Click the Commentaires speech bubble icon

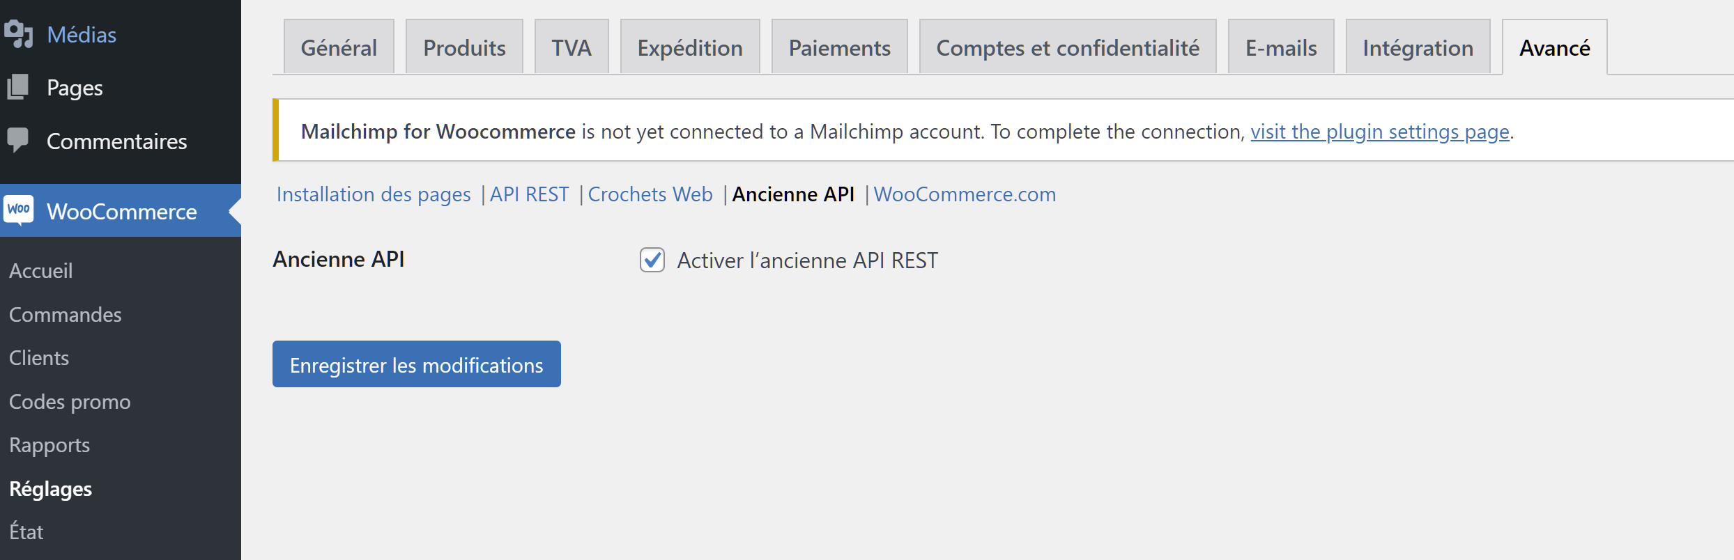tap(18, 140)
